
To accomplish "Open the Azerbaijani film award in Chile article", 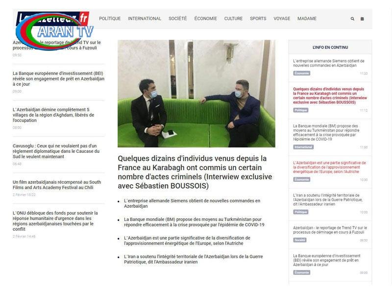I will pyautogui.click(x=57, y=184).
